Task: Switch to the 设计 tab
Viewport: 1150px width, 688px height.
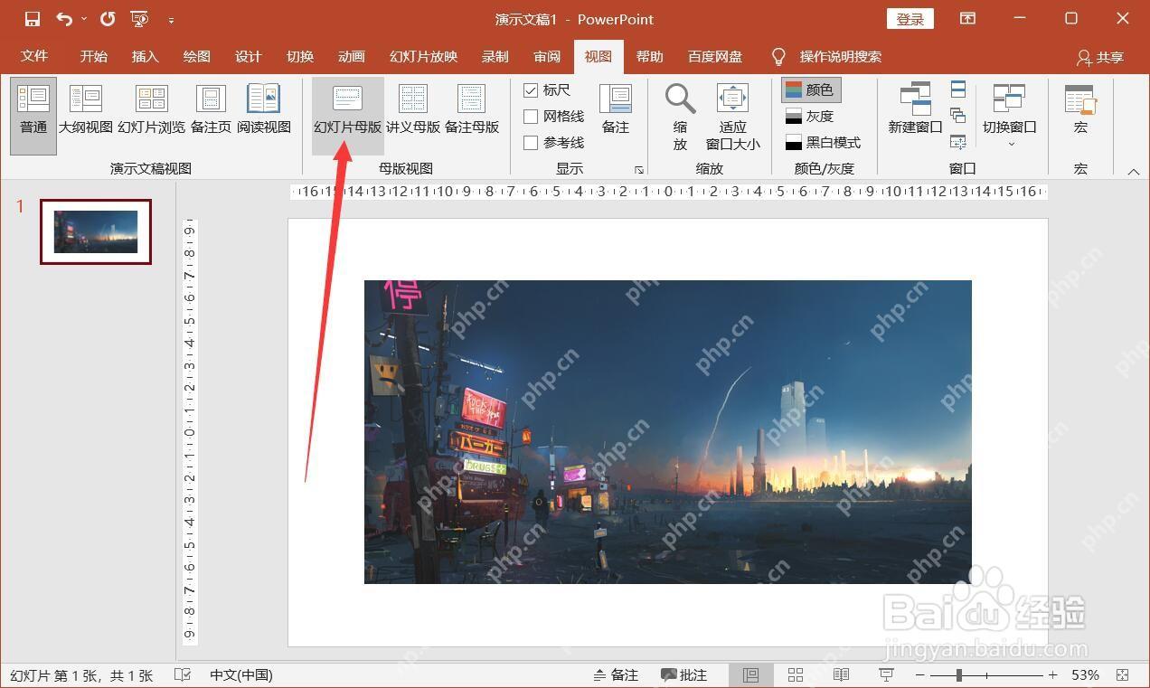Action: [x=248, y=56]
